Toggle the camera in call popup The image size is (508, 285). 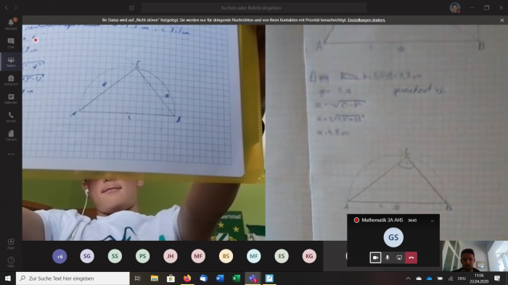click(x=375, y=257)
